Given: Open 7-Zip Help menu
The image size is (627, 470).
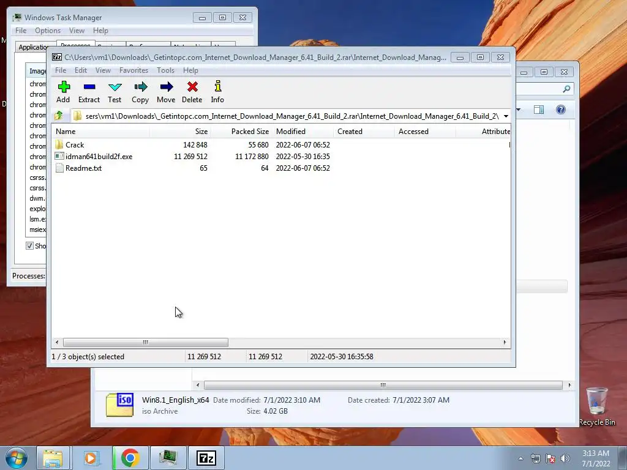Looking at the screenshot, I should coord(190,70).
